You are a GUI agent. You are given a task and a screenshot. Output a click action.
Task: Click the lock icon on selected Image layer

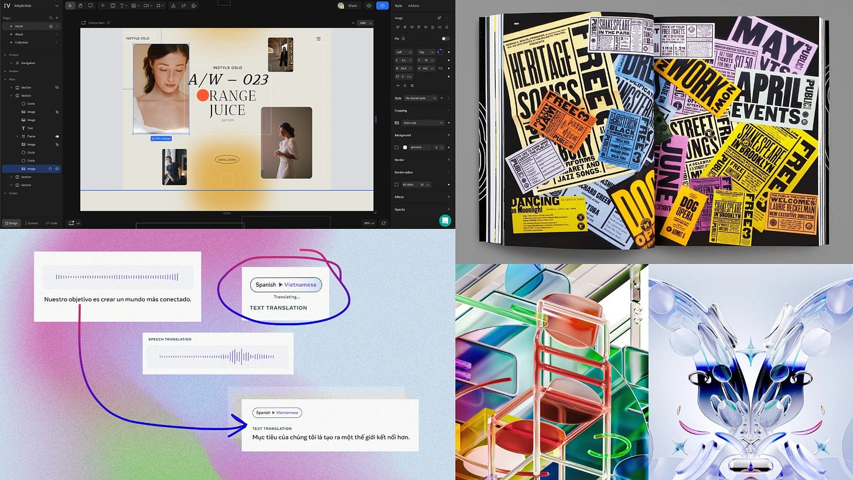tap(50, 169)
